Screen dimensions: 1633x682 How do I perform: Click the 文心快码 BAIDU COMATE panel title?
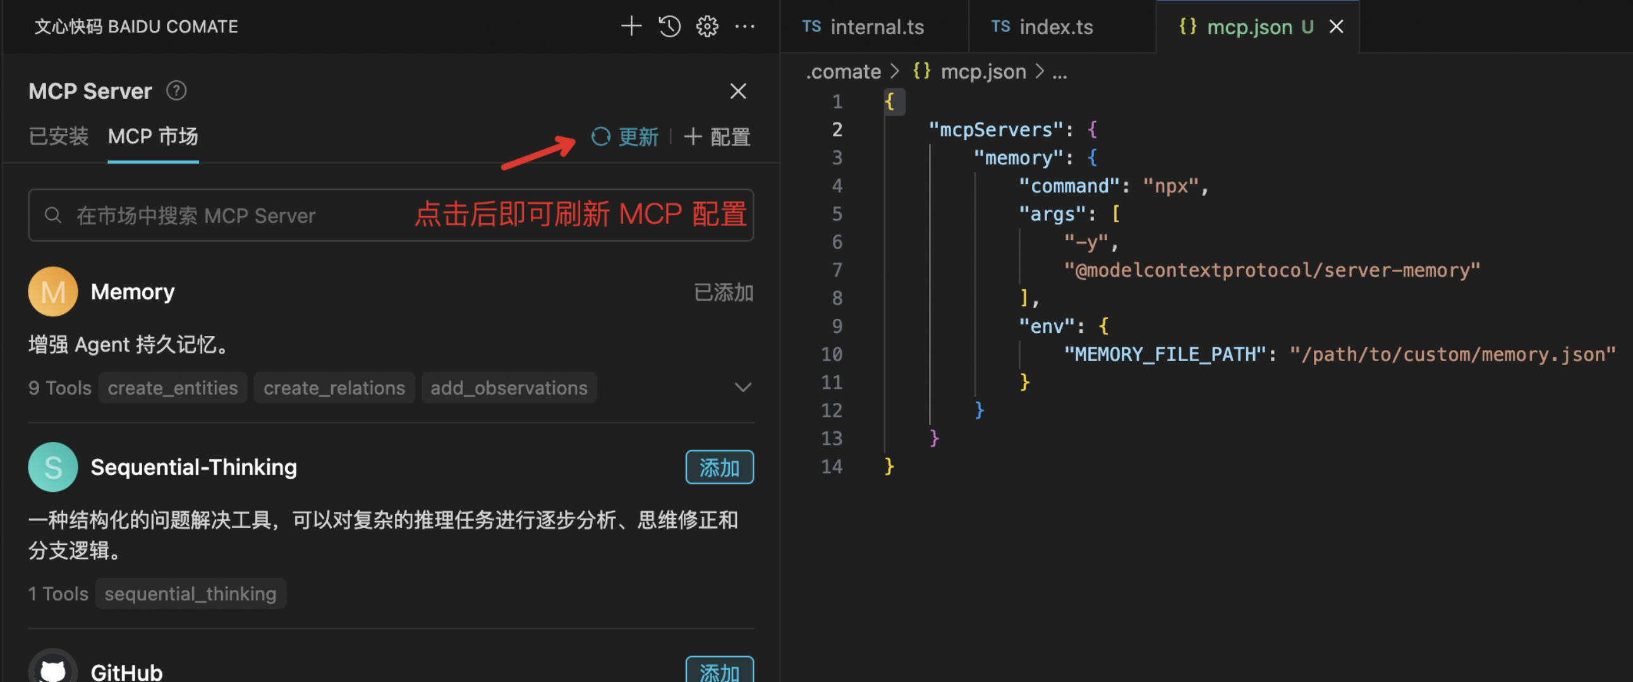(x=136, y=27)
